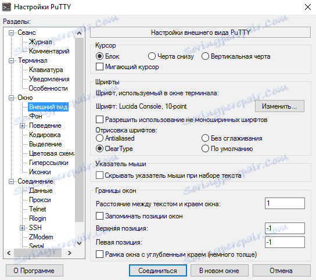Click the tree scroll left arrow

click(x=9, y=253)
